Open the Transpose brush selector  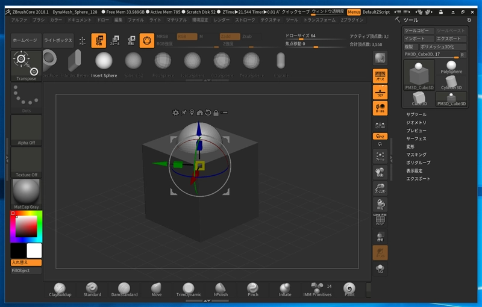[26, 66]
